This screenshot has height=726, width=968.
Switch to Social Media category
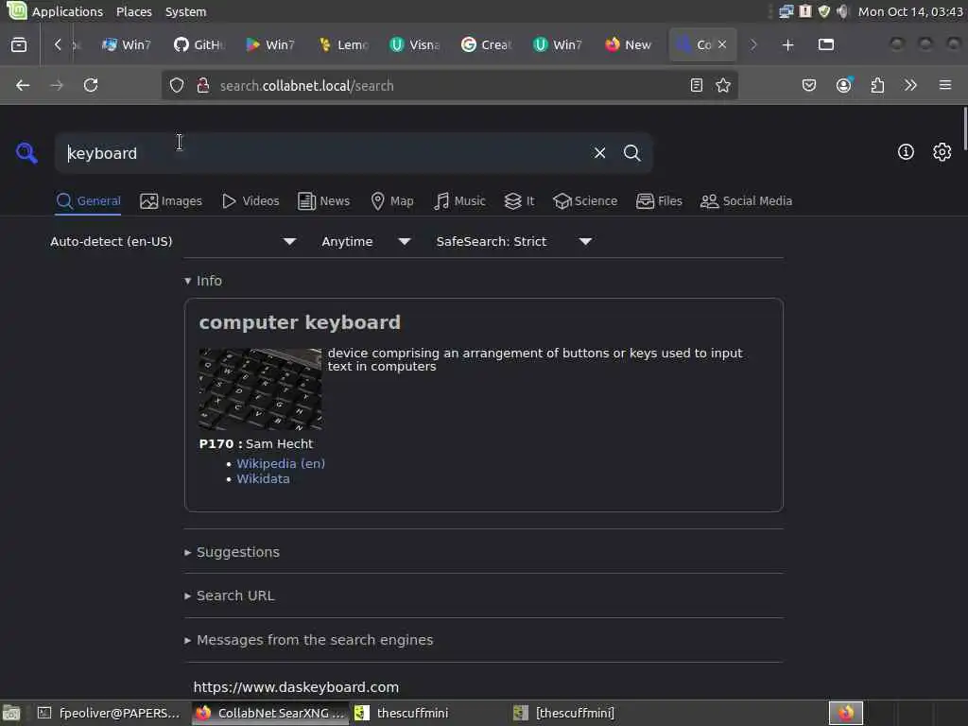[x=747, y=200]
